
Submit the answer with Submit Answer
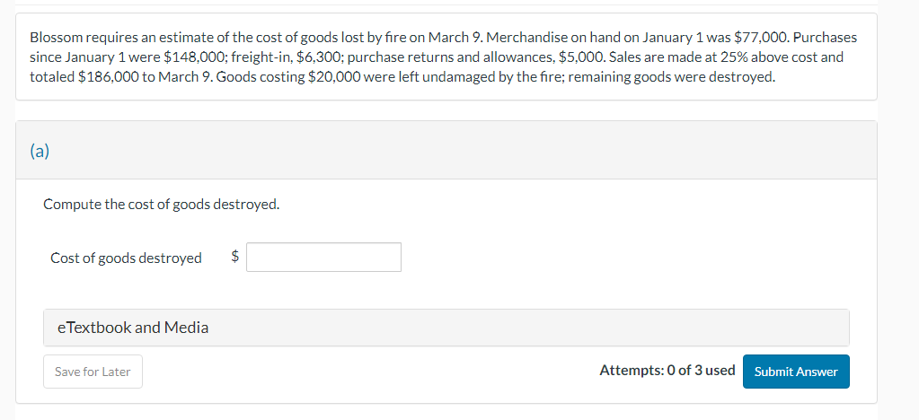(795, 372)
